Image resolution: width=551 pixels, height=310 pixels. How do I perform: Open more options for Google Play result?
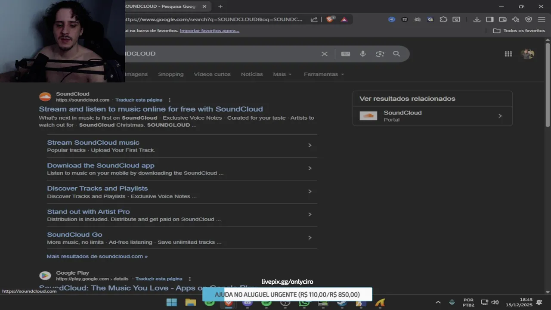pyautogui.click(x=190, y=279)
